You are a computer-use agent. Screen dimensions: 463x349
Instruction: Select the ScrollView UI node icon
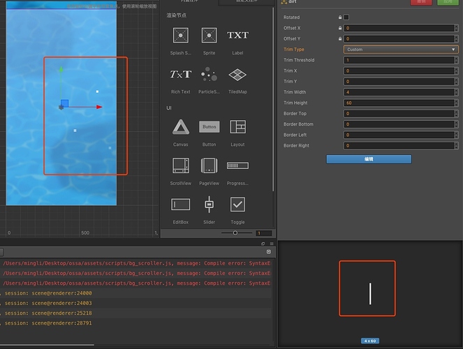click(180, 165)
